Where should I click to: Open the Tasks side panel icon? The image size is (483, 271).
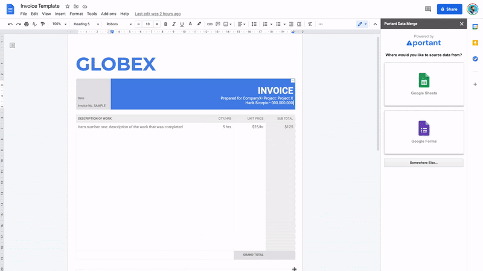[475, 58]
